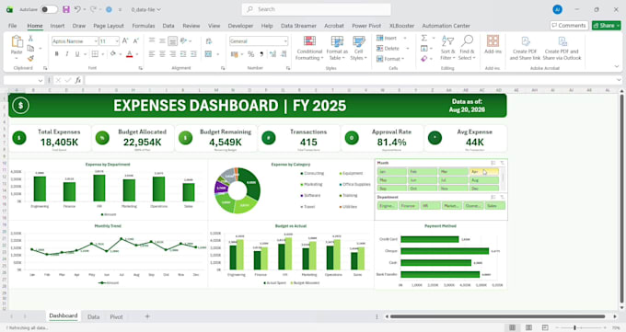The image size is (626, 332).
Task: Click the Save icon in title bar
Action: click(66, 9)
